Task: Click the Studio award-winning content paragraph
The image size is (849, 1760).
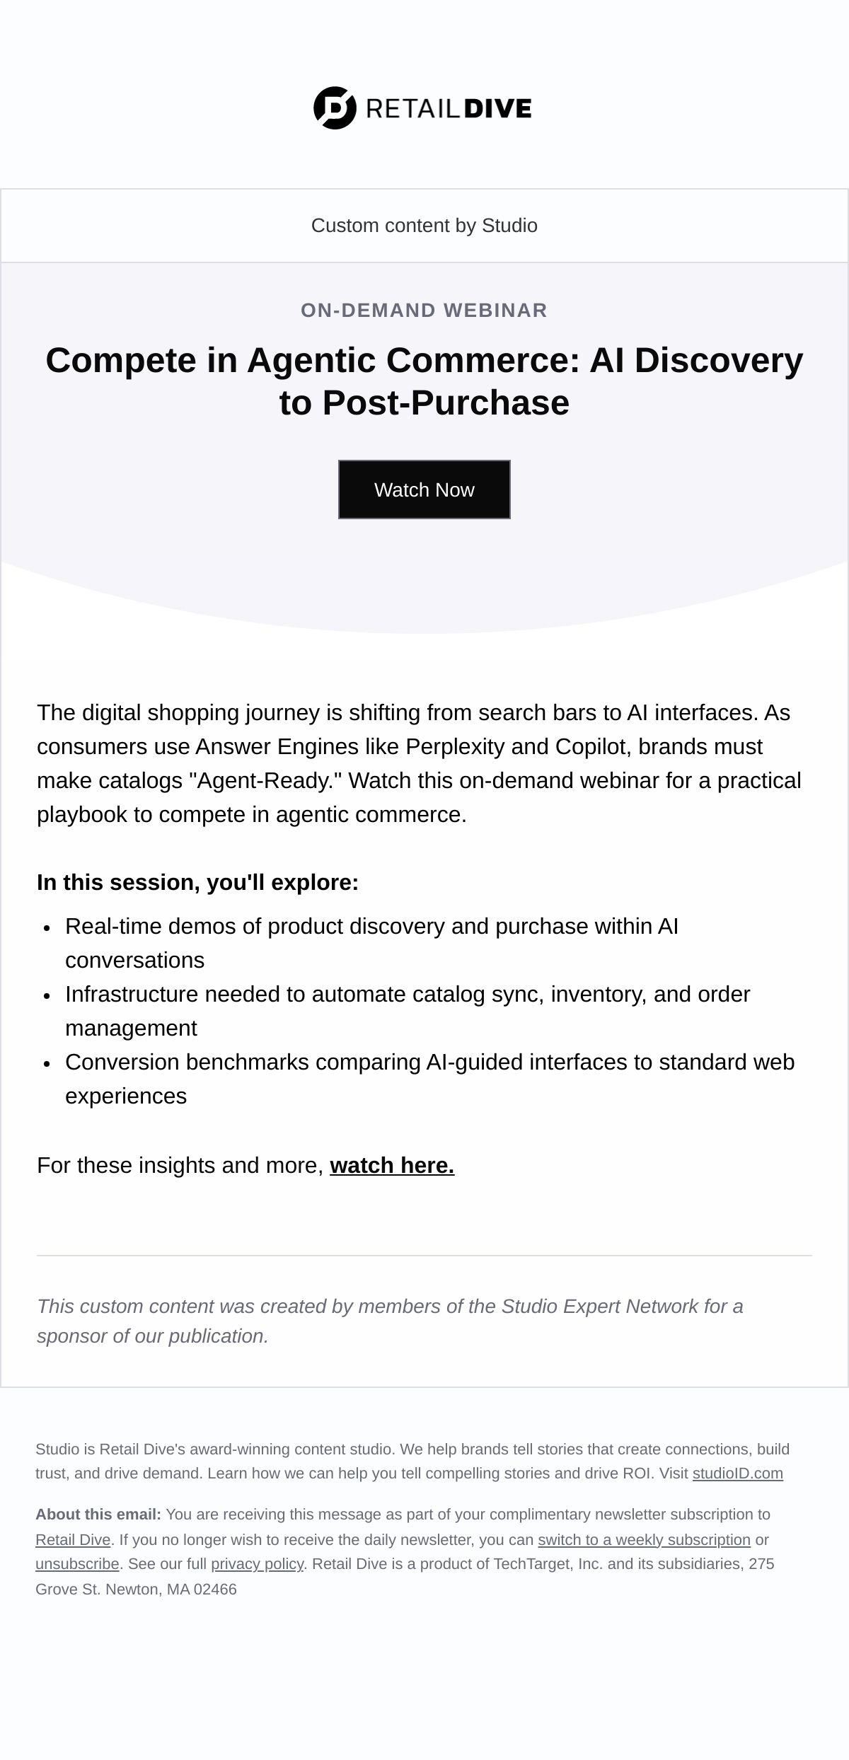Action: pos(412,1461)
